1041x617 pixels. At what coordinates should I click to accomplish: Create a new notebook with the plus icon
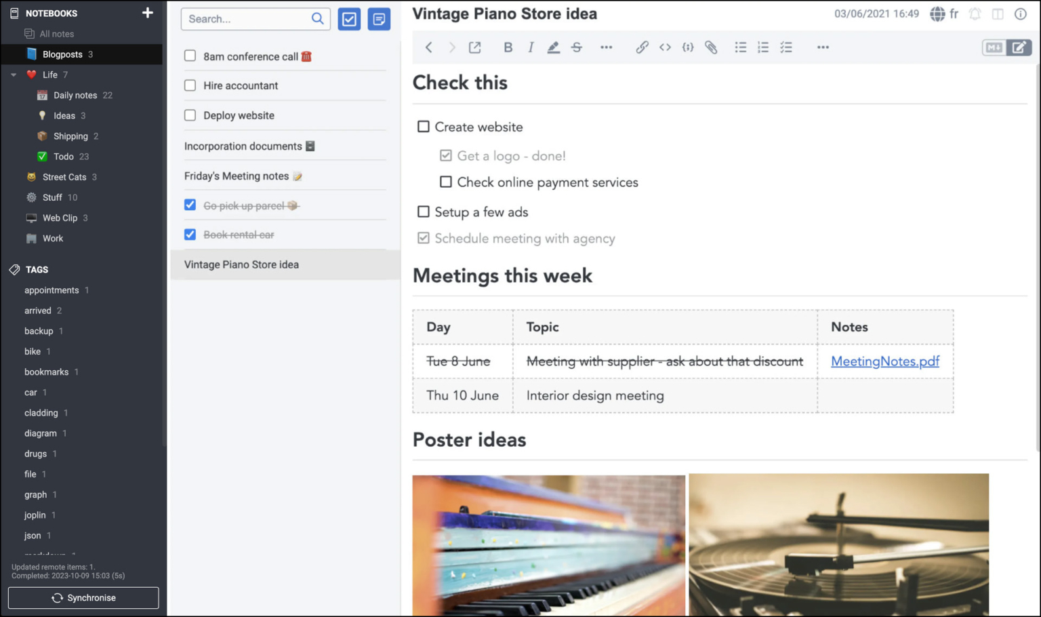click(x=147, y=12)
